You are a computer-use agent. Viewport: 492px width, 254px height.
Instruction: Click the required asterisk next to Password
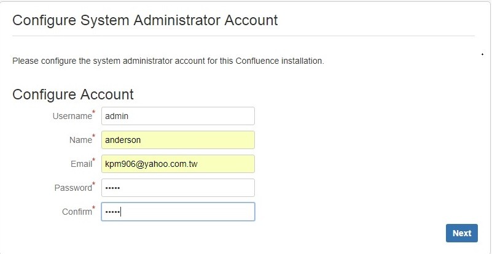pos(94,185)
